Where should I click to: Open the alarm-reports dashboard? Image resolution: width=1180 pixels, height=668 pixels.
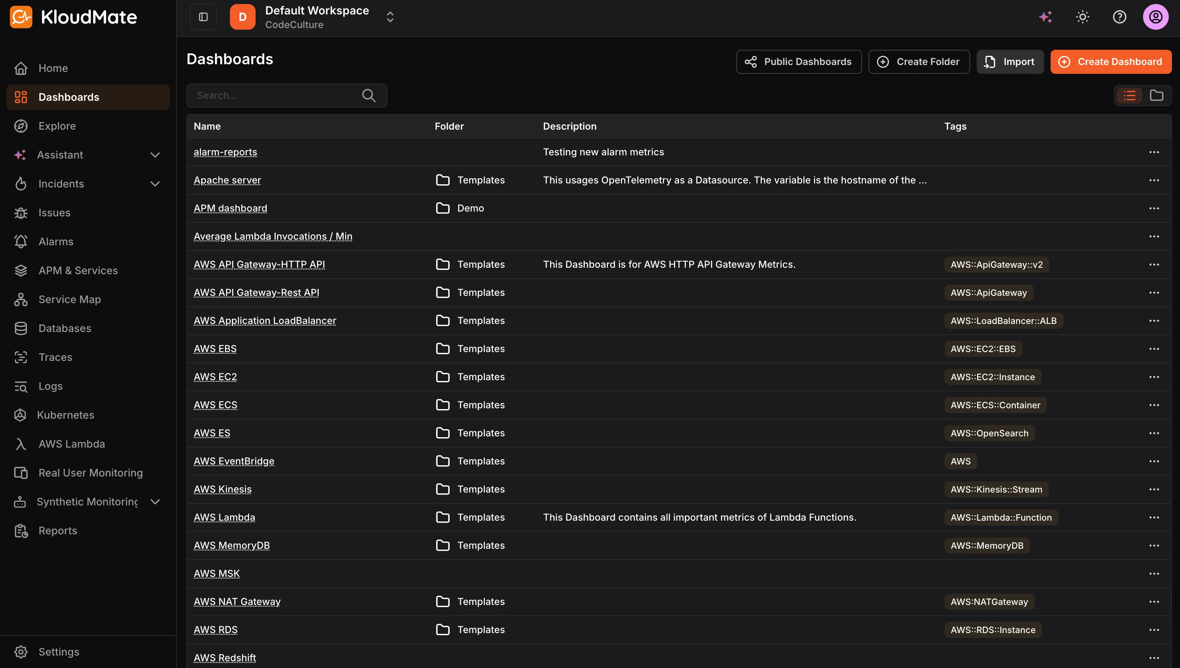click(225, 152)
